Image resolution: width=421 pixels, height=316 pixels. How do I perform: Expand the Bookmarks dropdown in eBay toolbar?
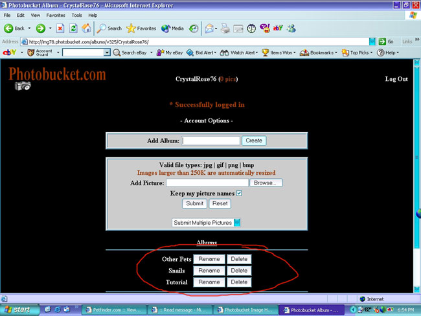point(336,52)
